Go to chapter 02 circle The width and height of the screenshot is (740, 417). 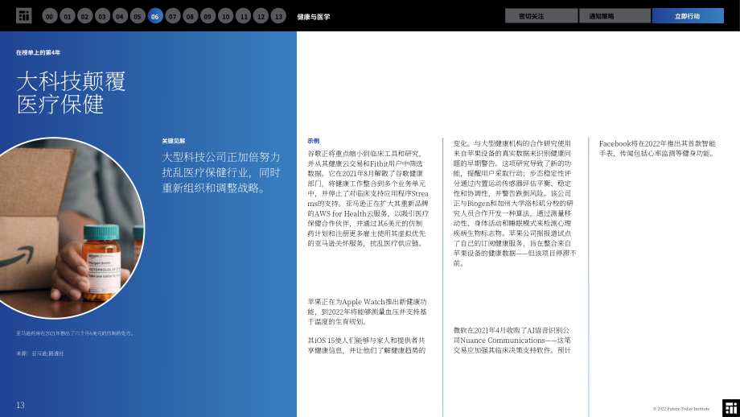[x=85, y=16]
